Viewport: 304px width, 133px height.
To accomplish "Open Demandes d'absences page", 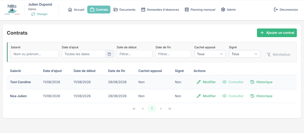I will pos(160,9).
